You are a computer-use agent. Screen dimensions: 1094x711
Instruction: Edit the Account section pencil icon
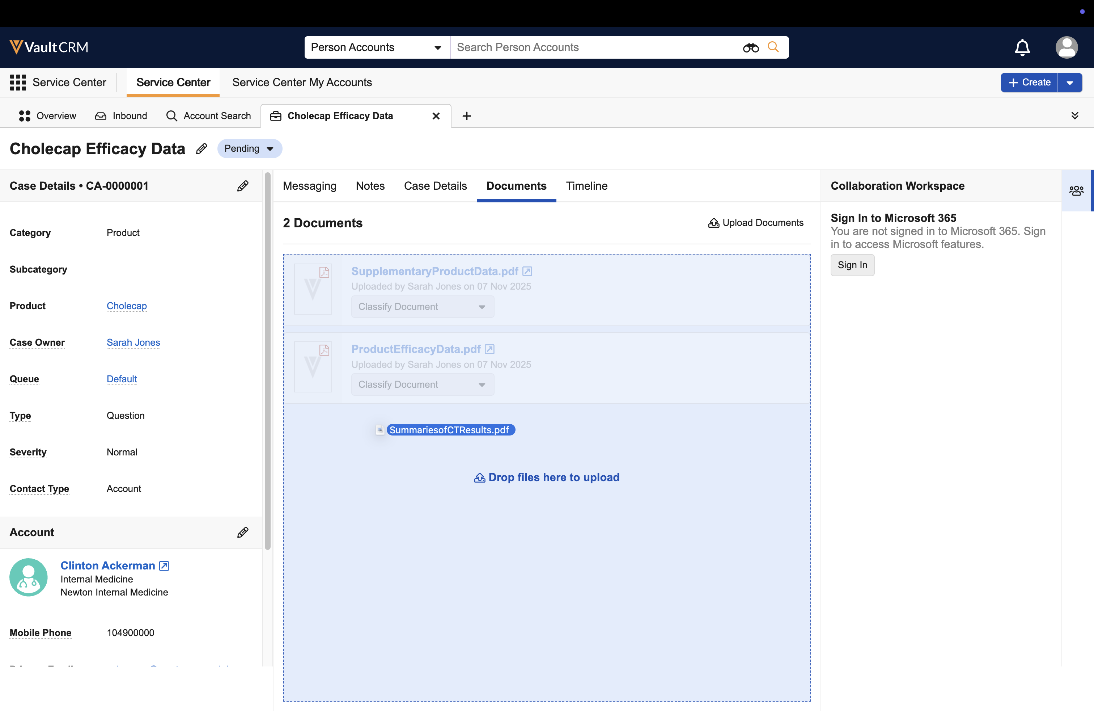243,532
